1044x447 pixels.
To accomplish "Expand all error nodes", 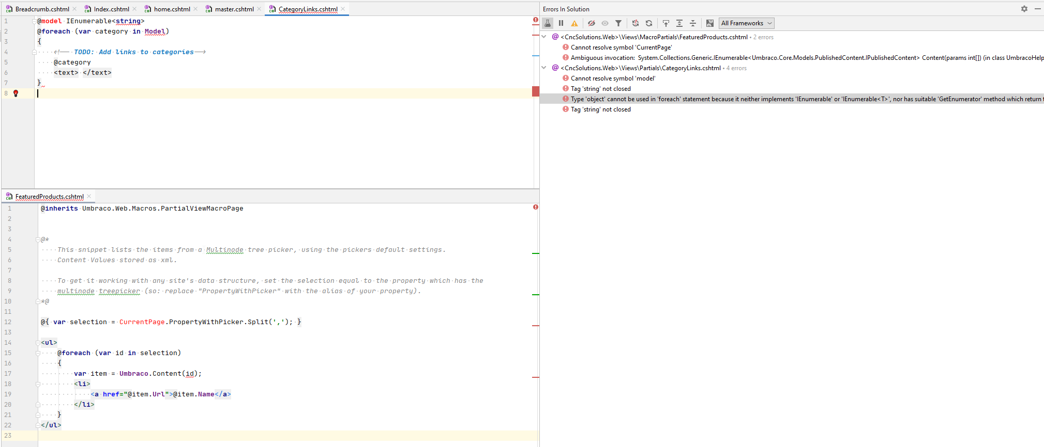I will click(679, 23).
